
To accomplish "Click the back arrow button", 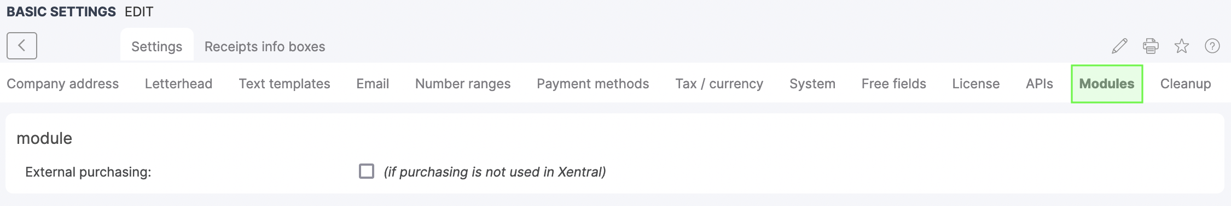I will pyautogui.click(x=22, y=46).
